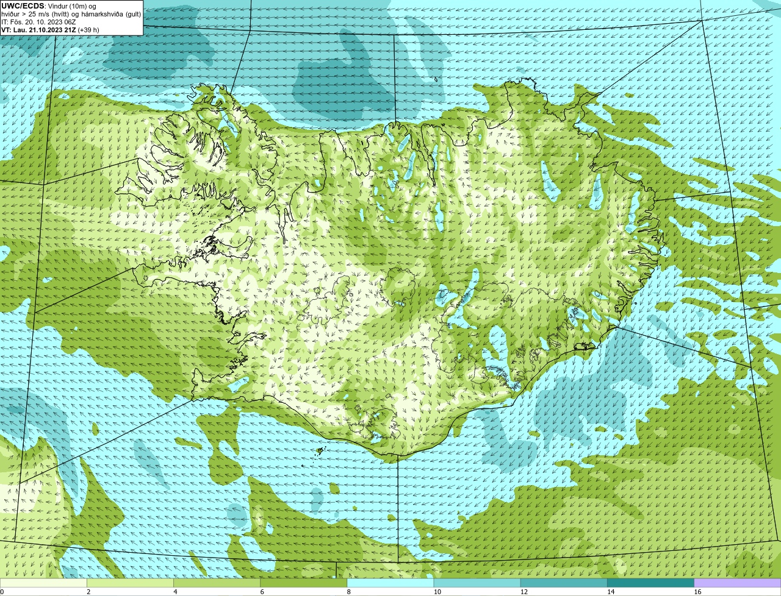781x596 pixels.
Task: Click the scale label '0'
Action: tap(2, 592)
